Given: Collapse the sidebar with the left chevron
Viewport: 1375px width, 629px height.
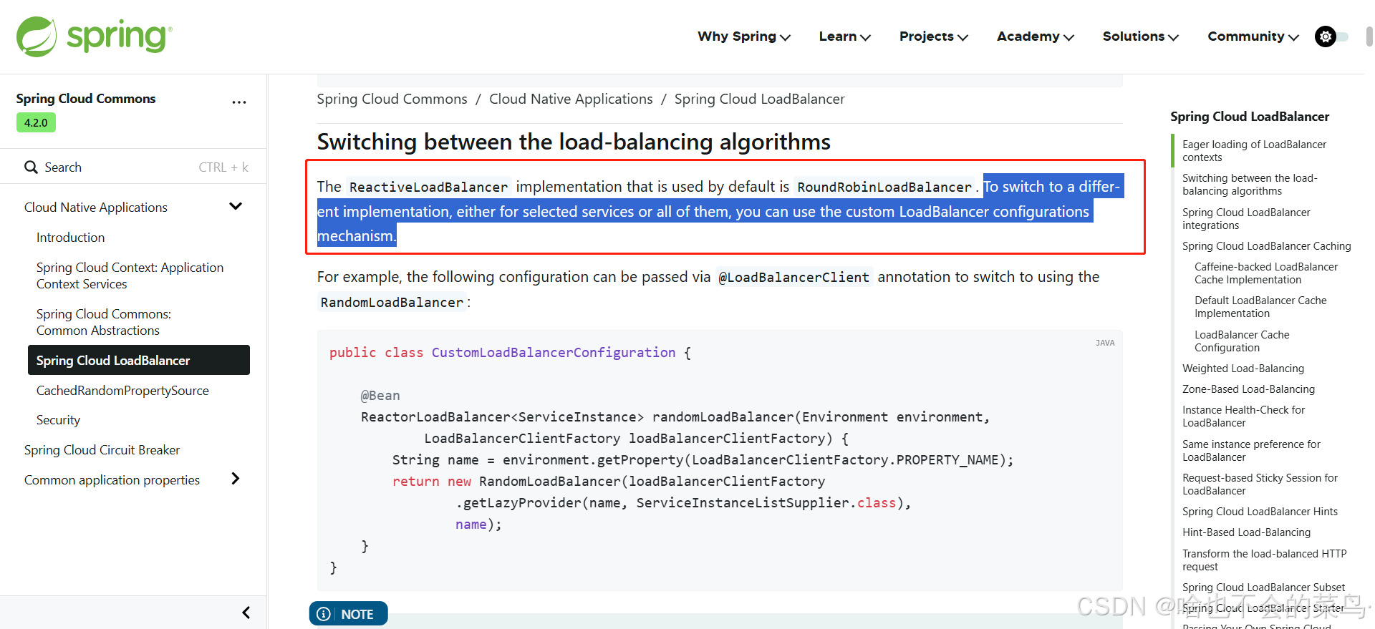Looking at the screenshot, I should (x=246, y=613).
